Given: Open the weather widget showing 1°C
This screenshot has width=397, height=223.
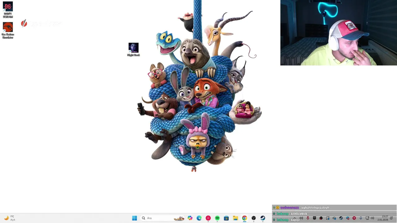Looking at the screenshot, I should click(9, 218).
